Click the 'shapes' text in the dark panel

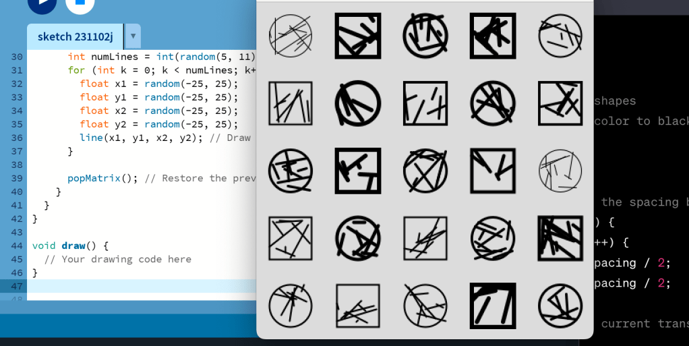pyautogui.click(x=615, y=100)
